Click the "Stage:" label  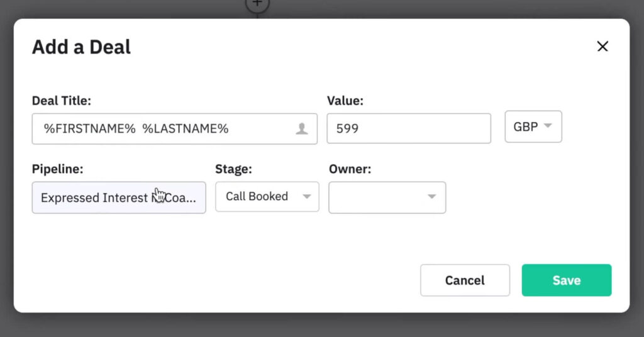(233, 169)
